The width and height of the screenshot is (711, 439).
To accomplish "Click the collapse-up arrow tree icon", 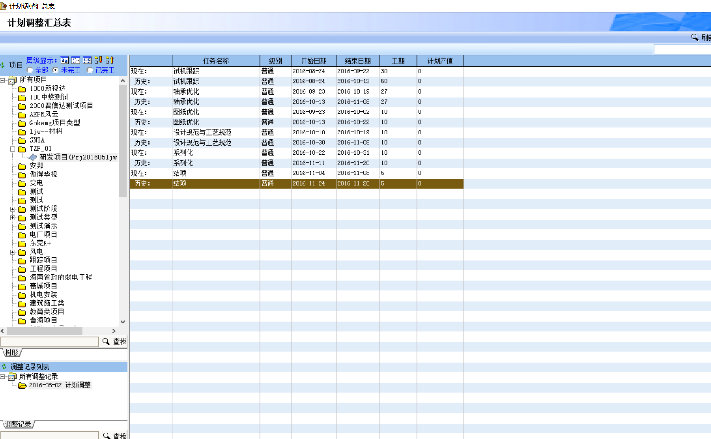I will 110,60.
